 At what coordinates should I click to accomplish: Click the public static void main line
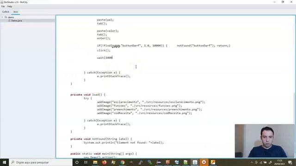(104, 154)
